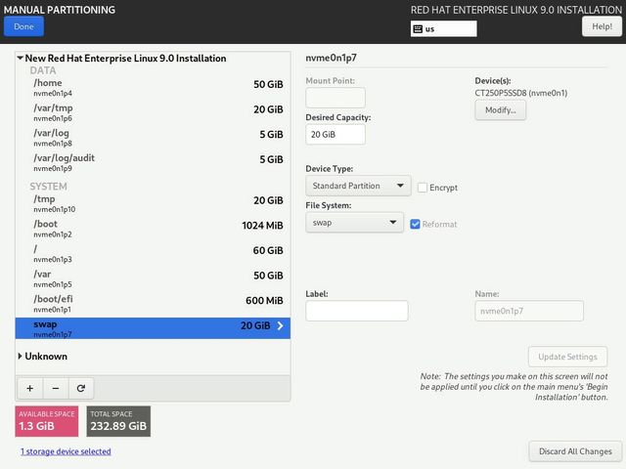
Task: Open 1 storage device selected link
Action: [66, 451]
